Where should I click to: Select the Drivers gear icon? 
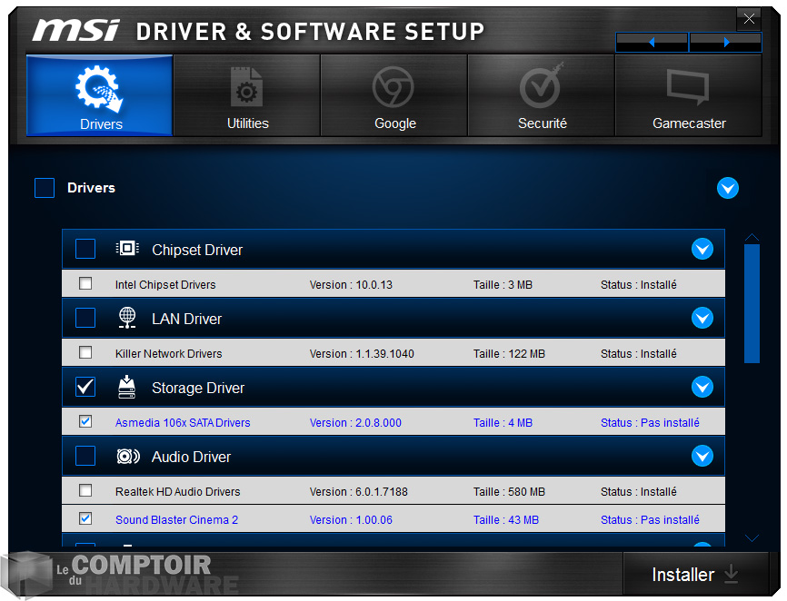point(99,86)
